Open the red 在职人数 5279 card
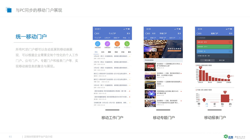This screenshot has height=140, width=250. [x=214, y=42]
